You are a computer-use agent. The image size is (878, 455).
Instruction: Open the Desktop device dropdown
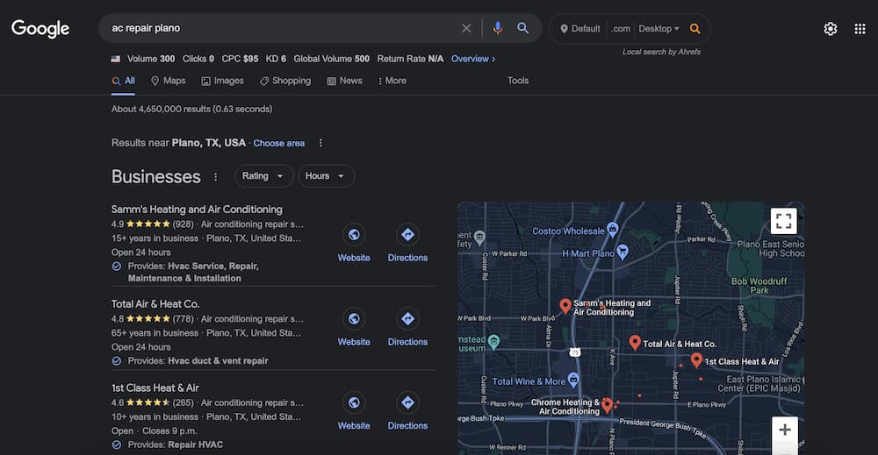(x=658, y=29)
